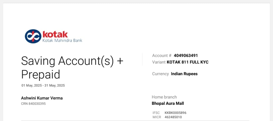273x121 pixels.
Task: Click the red kotak brand wordmark
Action: click(55, 34)
